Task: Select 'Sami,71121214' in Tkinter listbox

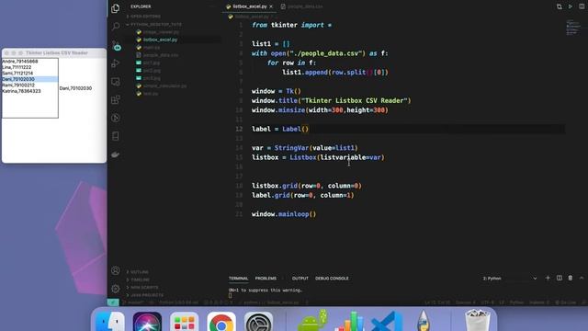Action: 30,74
